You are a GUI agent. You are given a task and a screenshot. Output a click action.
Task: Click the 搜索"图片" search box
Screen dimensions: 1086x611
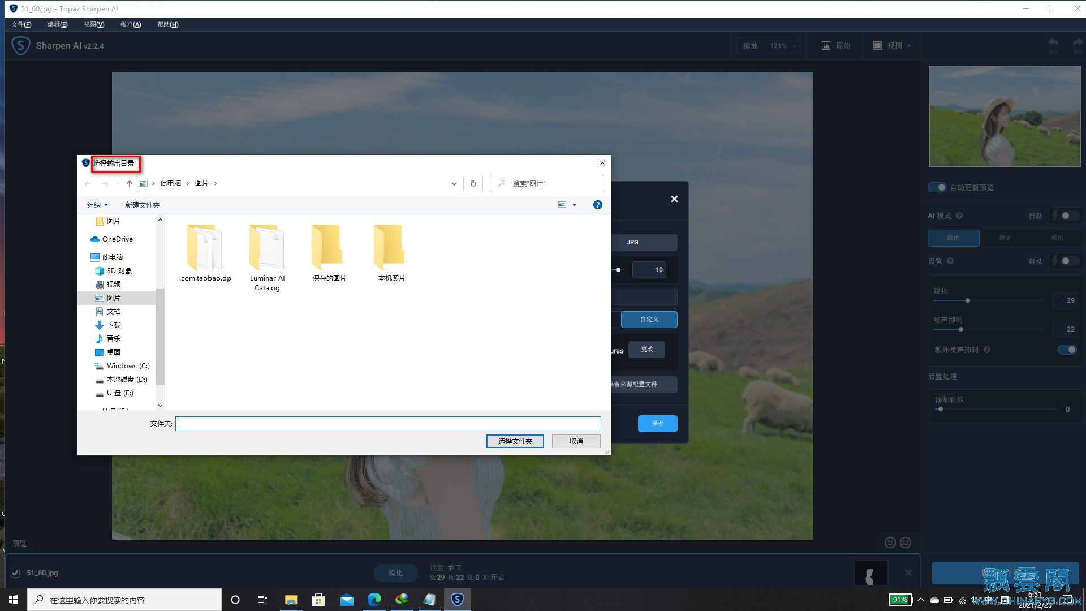coord(546,183)
